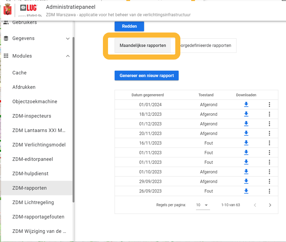Open more options for 18/12/2023 report

pyautogui.click(x=269, y=114)
